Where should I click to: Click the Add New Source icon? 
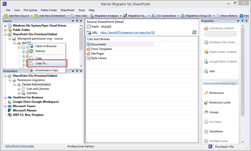6,16
